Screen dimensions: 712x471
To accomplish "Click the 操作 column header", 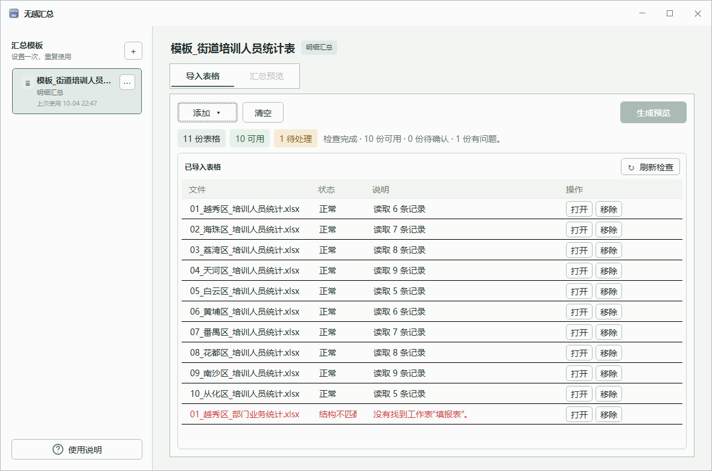I will tap(574, 190).
